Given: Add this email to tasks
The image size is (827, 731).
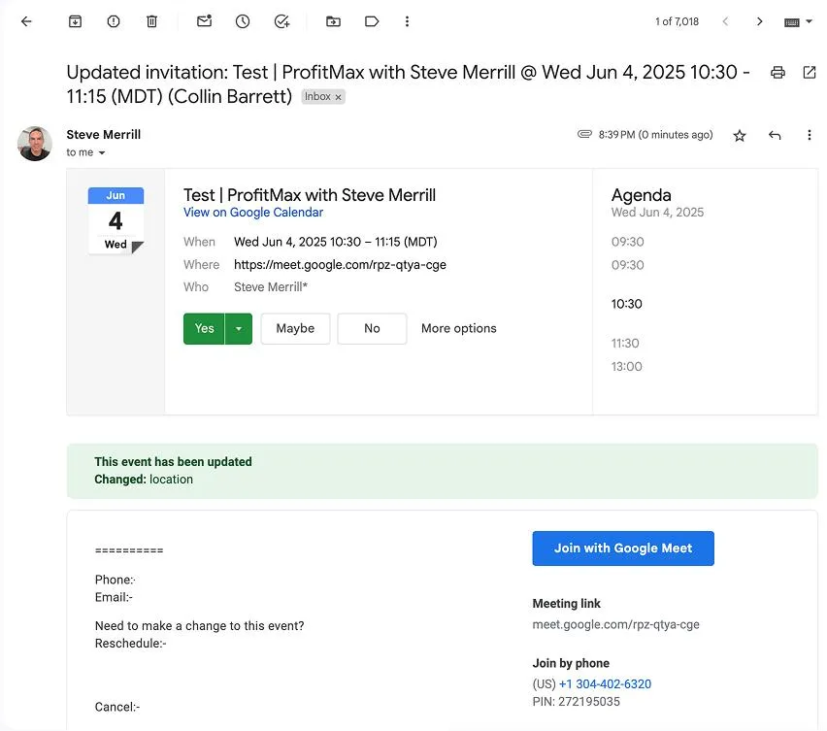Looking at the screenshot, I should (x=281, y=21).
